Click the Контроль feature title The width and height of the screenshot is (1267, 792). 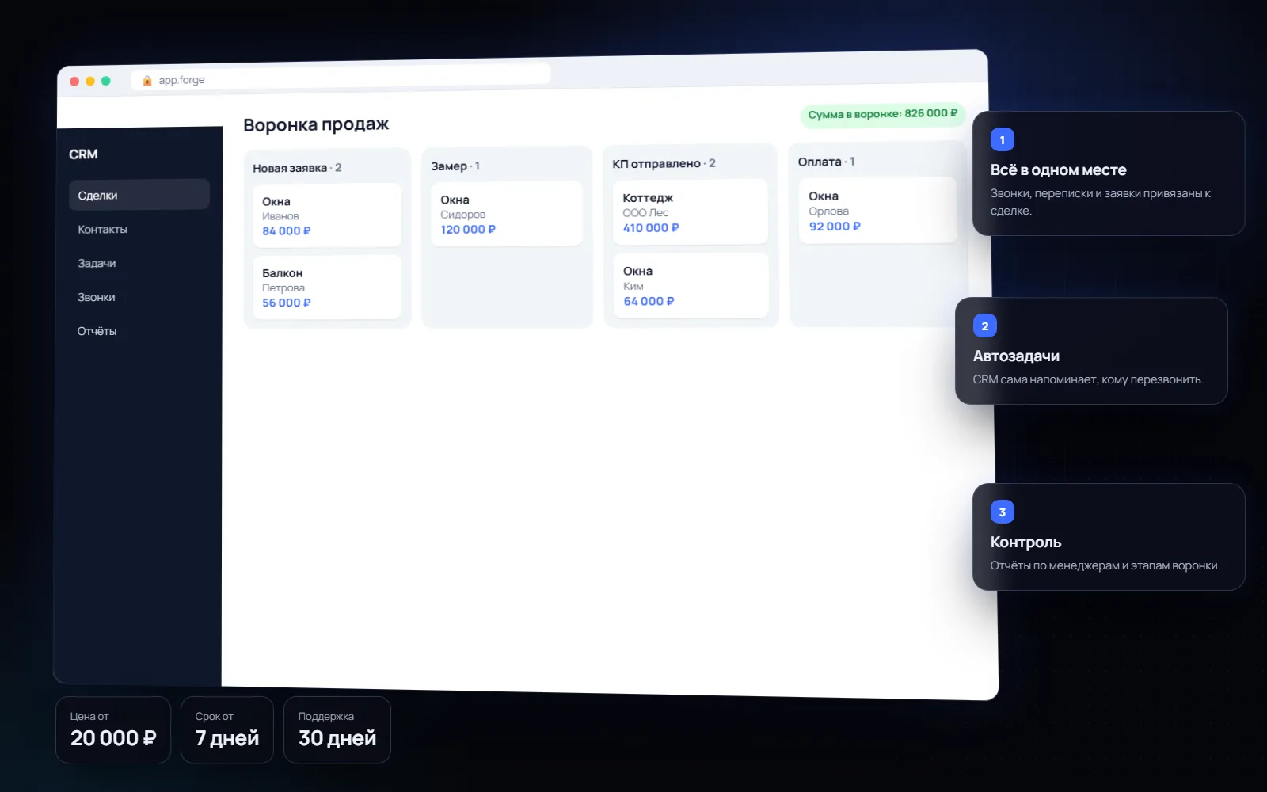point(1025,543)
